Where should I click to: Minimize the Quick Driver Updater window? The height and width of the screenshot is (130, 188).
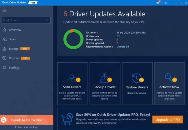click(173, 3)
